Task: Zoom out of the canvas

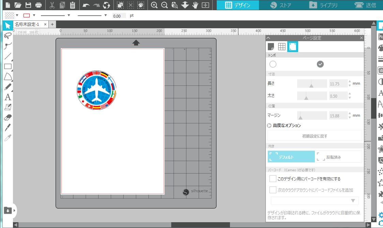Action: tap(164, 5)
